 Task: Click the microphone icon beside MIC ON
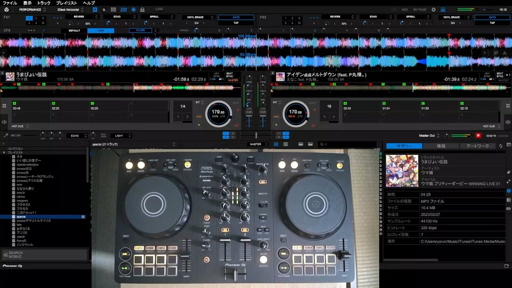[5, 135]
